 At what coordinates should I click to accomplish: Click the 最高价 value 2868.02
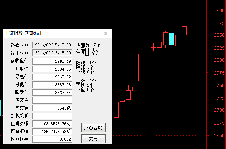52,77
